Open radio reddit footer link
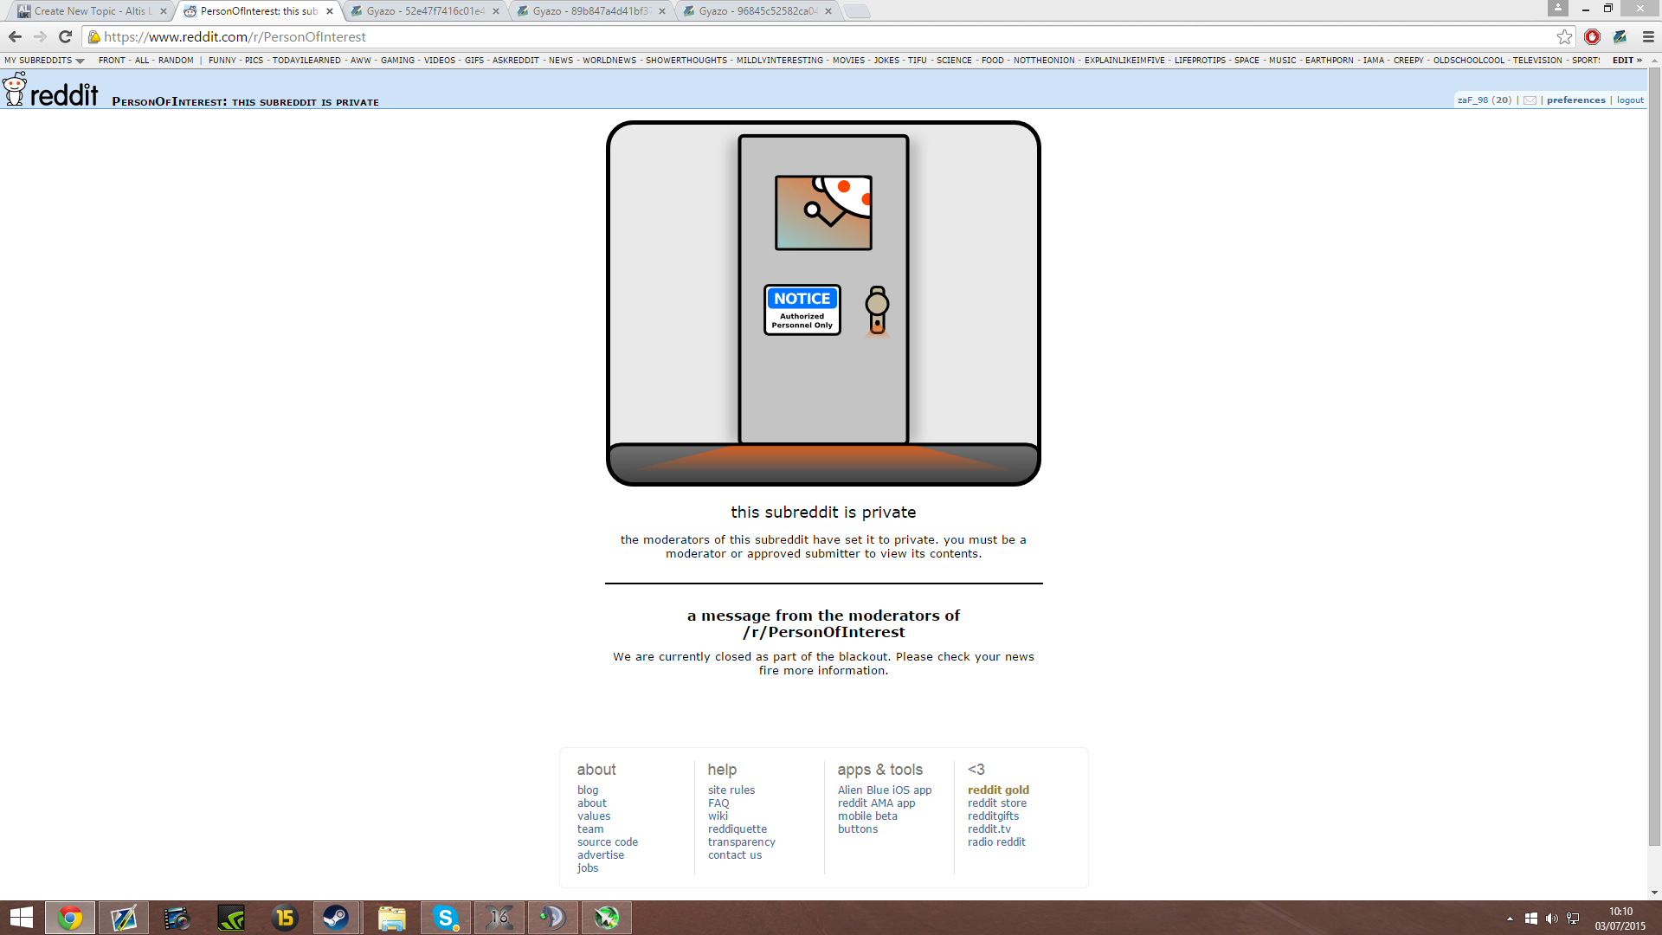Viewport: 1662px width, 935px height. [x=996, y=841]
